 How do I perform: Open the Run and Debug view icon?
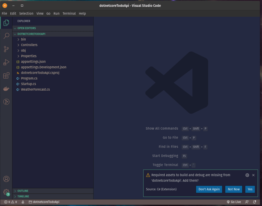pos(6,62)
